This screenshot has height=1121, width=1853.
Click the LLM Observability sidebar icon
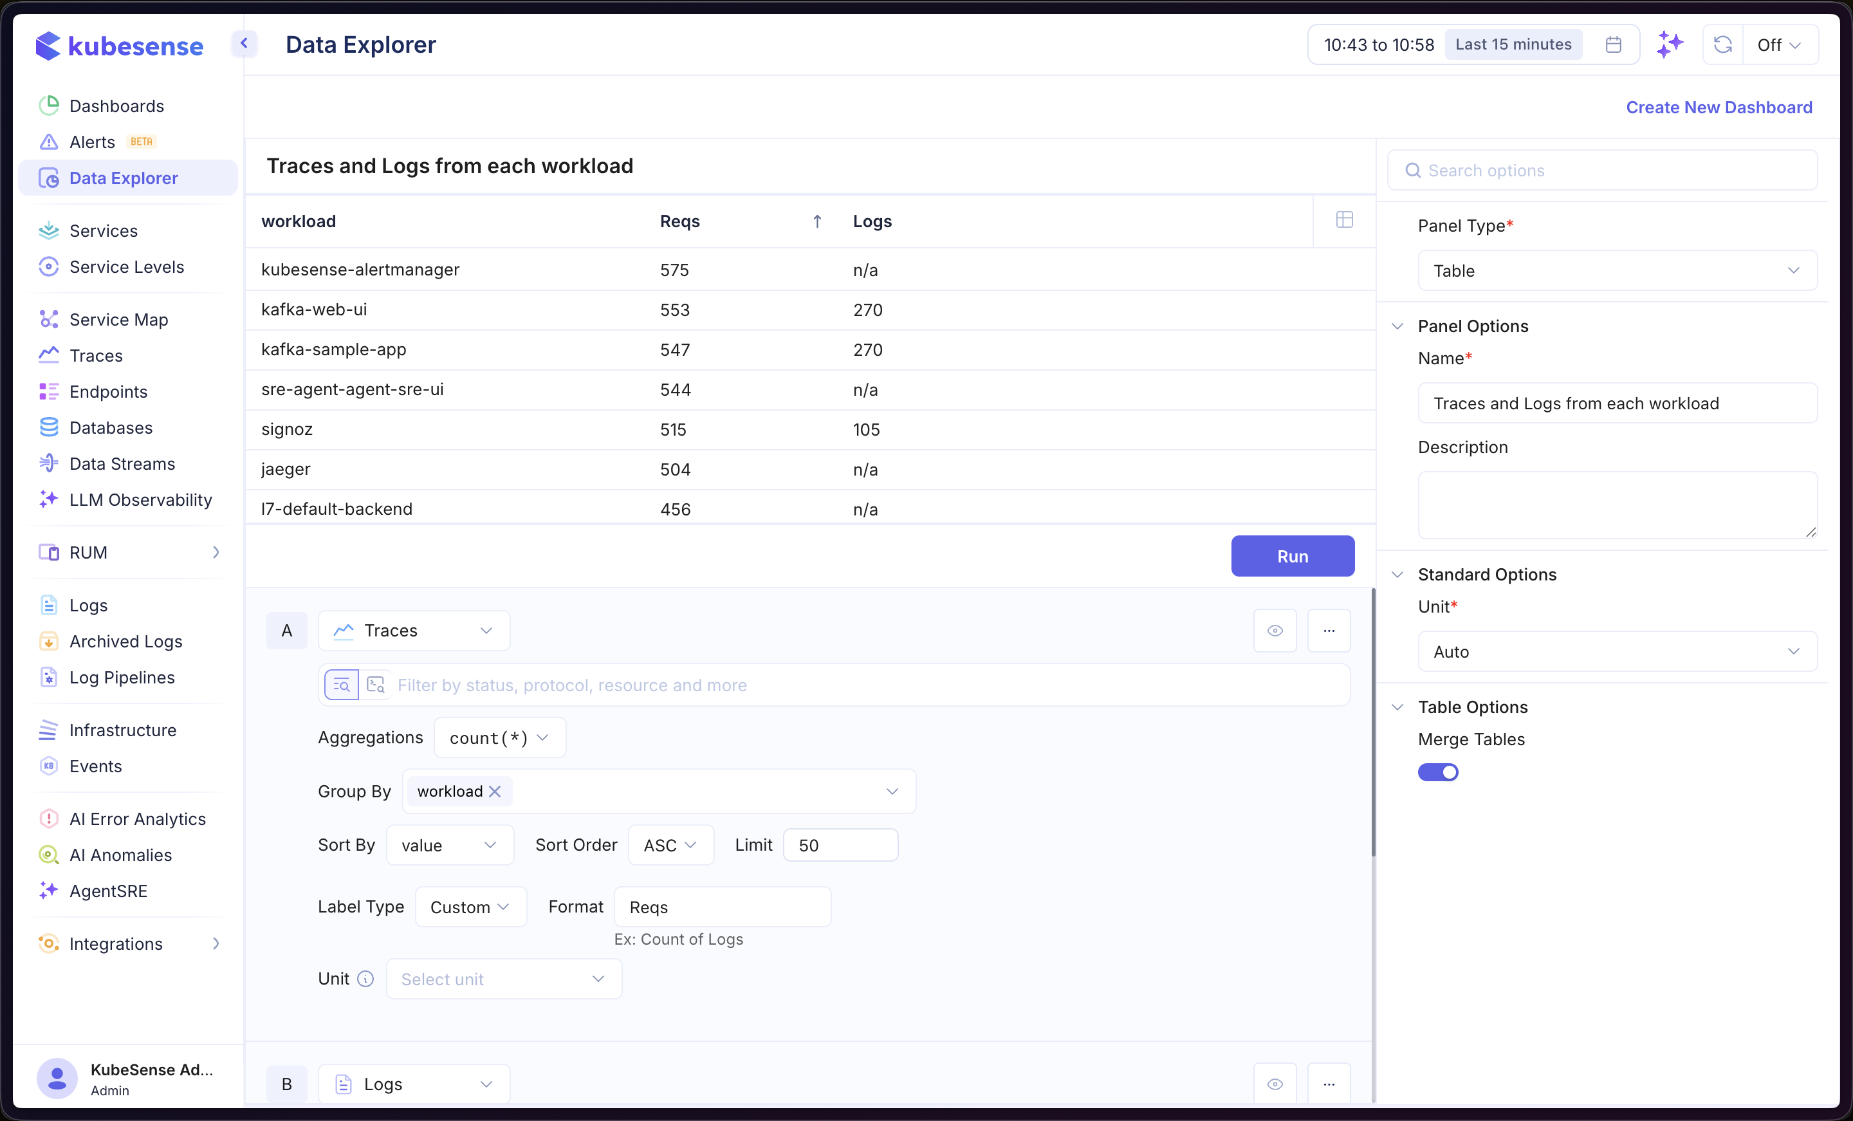tap(49, 499)
